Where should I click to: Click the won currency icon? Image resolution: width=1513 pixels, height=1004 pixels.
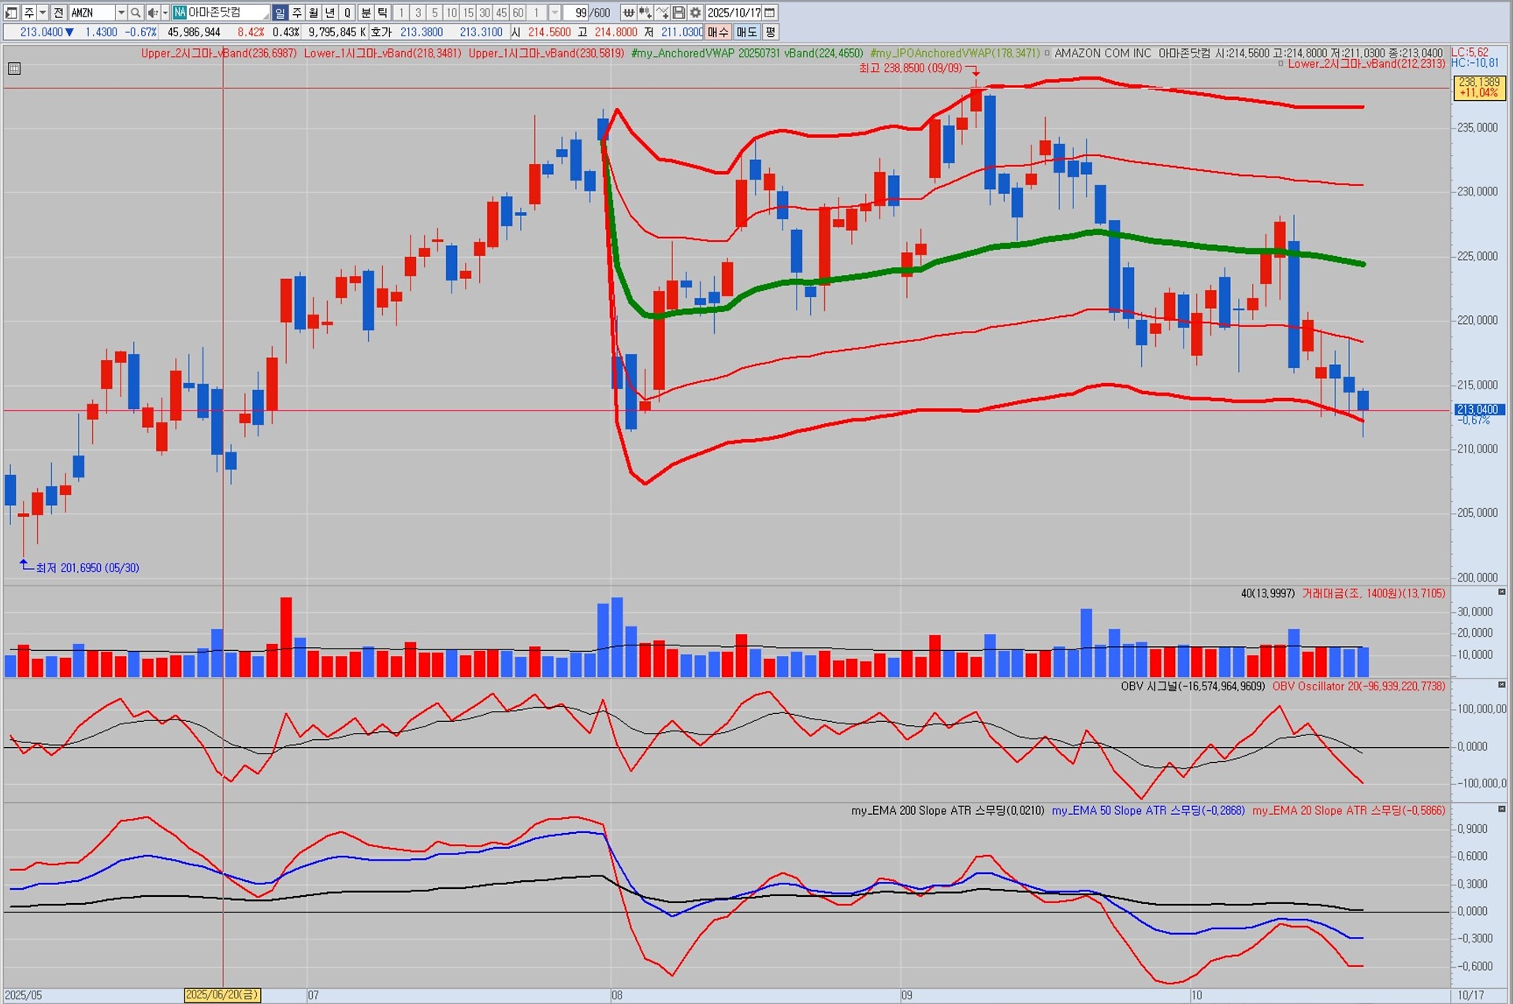click(x=628, y=13)
